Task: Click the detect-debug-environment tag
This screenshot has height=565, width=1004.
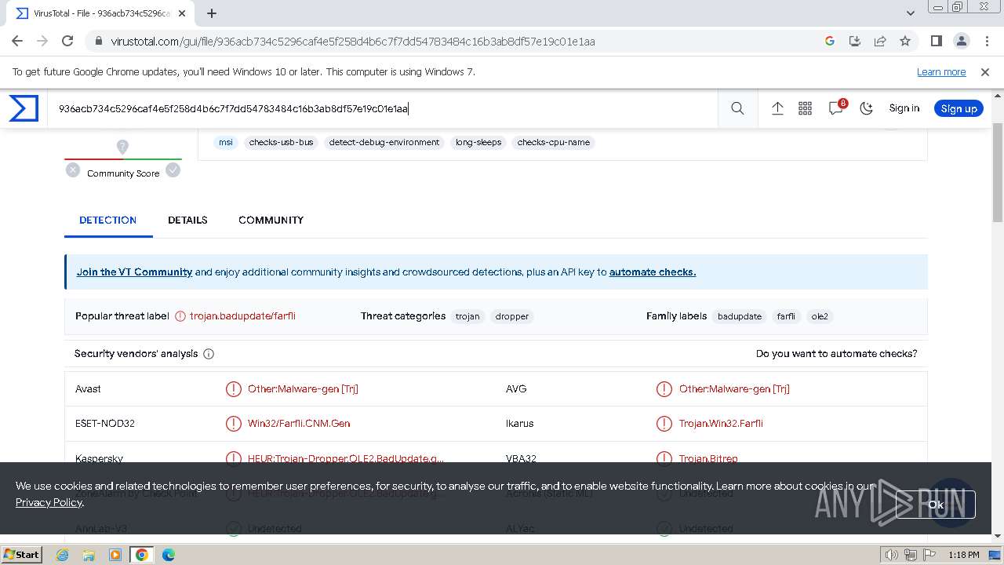Action: (x=384, y=142)
